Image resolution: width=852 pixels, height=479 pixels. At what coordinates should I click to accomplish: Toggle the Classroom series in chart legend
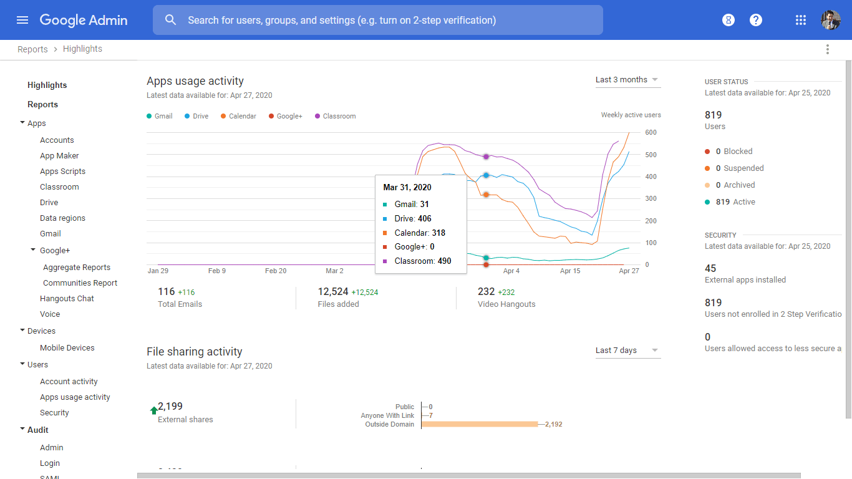(x=336, y=116)
